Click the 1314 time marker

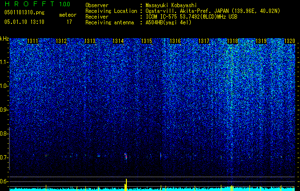(x=118, y=41)
